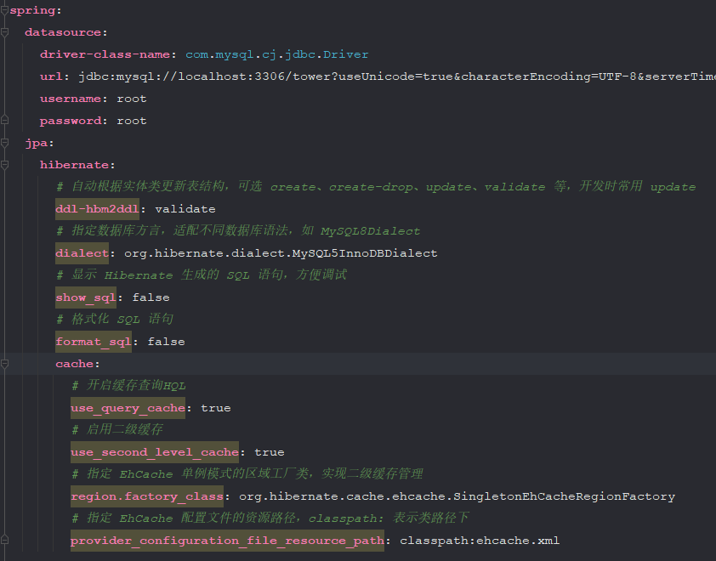Click the comment '# 格式化 SQL 语句'
The height and width of the screenshot is (561, 716).
[x=115, y=319]
